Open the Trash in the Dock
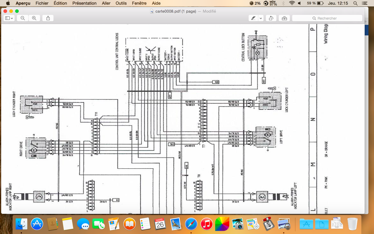374x234 pixels. [352, 224]
